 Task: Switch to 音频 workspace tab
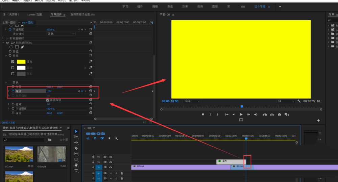click(200, 6)
